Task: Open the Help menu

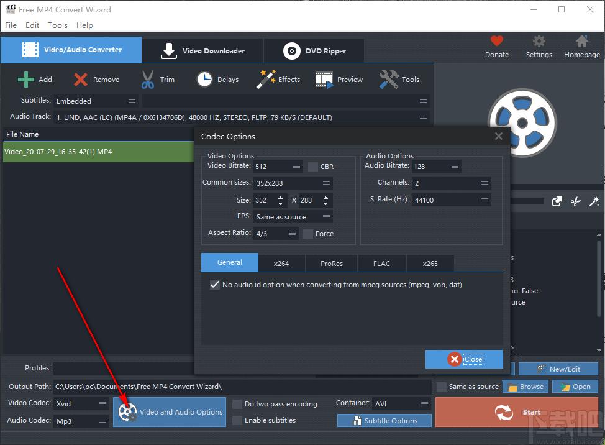Action: [x=84, y=25]
